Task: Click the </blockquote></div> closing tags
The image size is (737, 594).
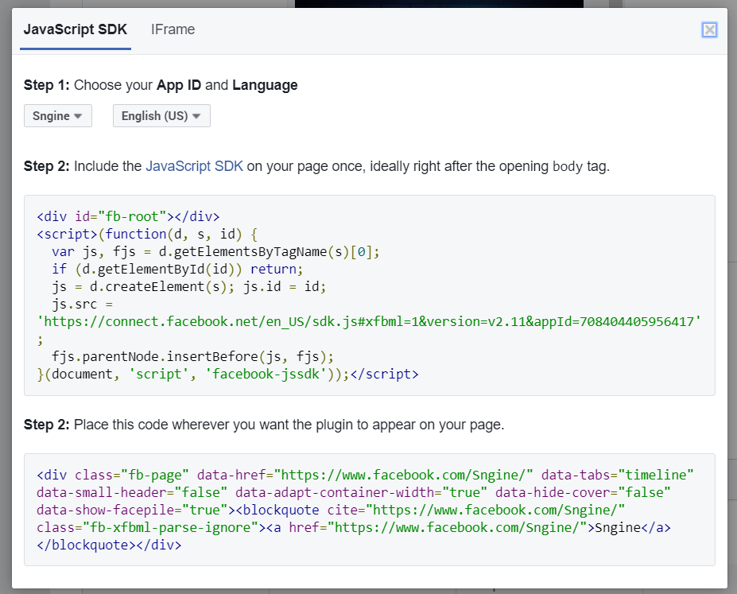Action: pos(109,545)
